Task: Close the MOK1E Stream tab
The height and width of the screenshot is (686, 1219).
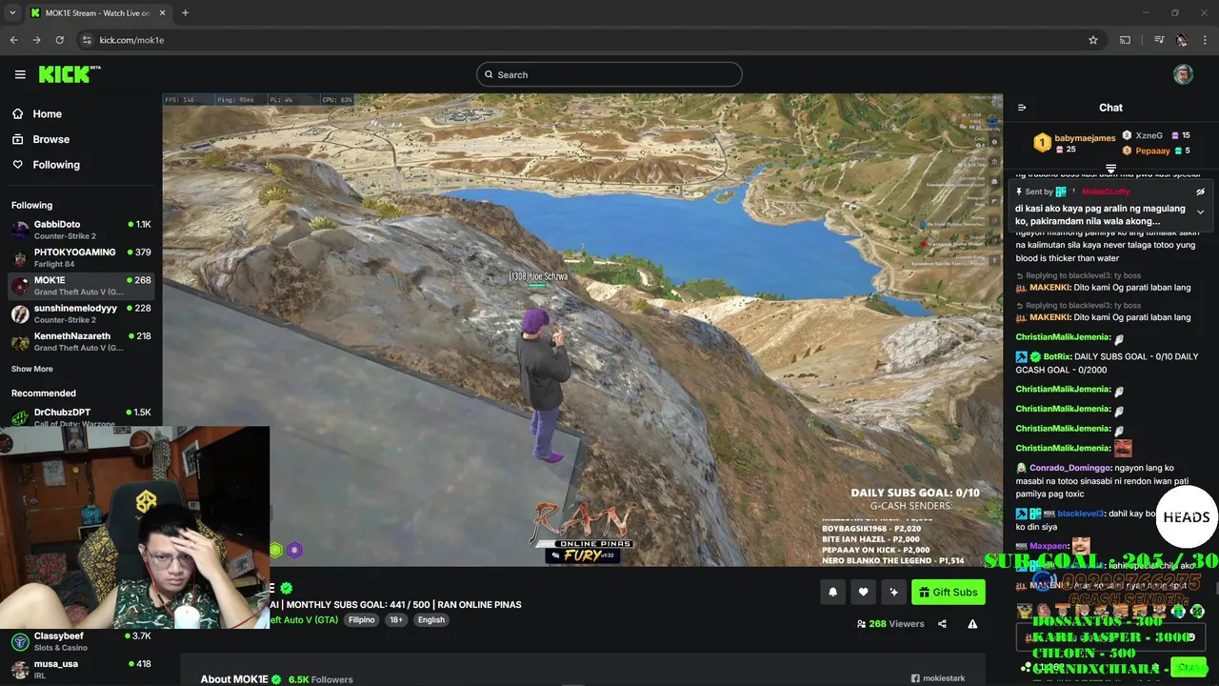Action: coord(161,13)
